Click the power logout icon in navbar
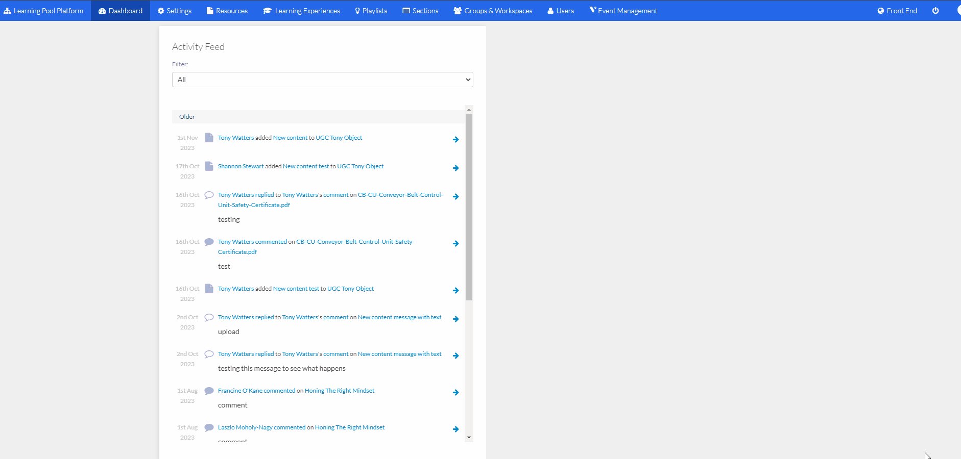Viewport: 961px width, 459px height. pyautogui.click(x=935, y=11)
